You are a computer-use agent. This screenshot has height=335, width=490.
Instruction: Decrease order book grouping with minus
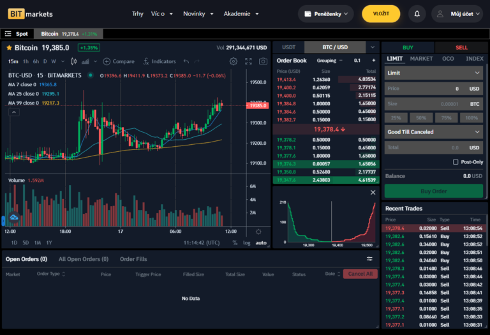point(341,61)
